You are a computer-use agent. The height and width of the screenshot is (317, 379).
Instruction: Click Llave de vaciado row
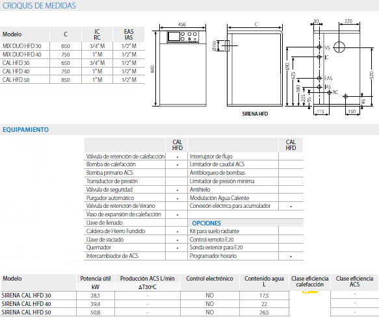pos(136,240)
